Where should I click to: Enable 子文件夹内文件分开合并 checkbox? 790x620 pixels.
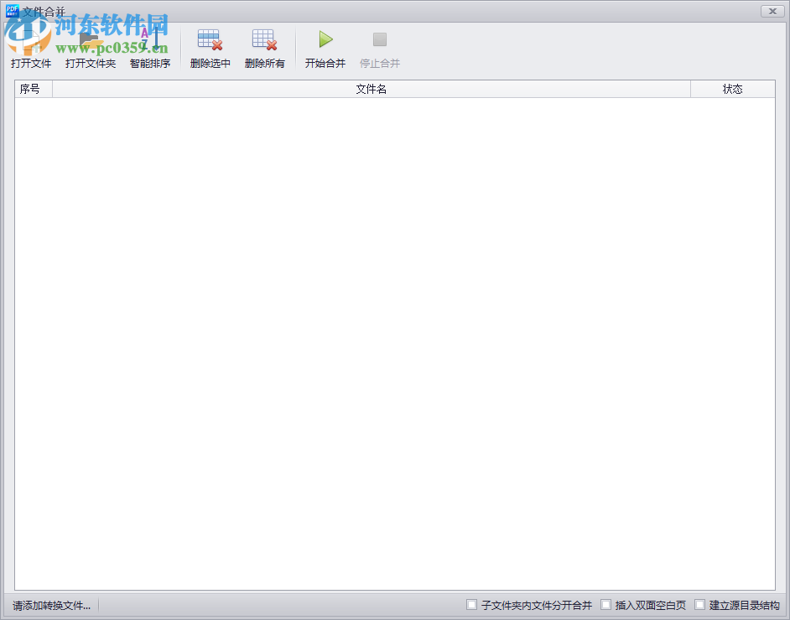point(471,604)
